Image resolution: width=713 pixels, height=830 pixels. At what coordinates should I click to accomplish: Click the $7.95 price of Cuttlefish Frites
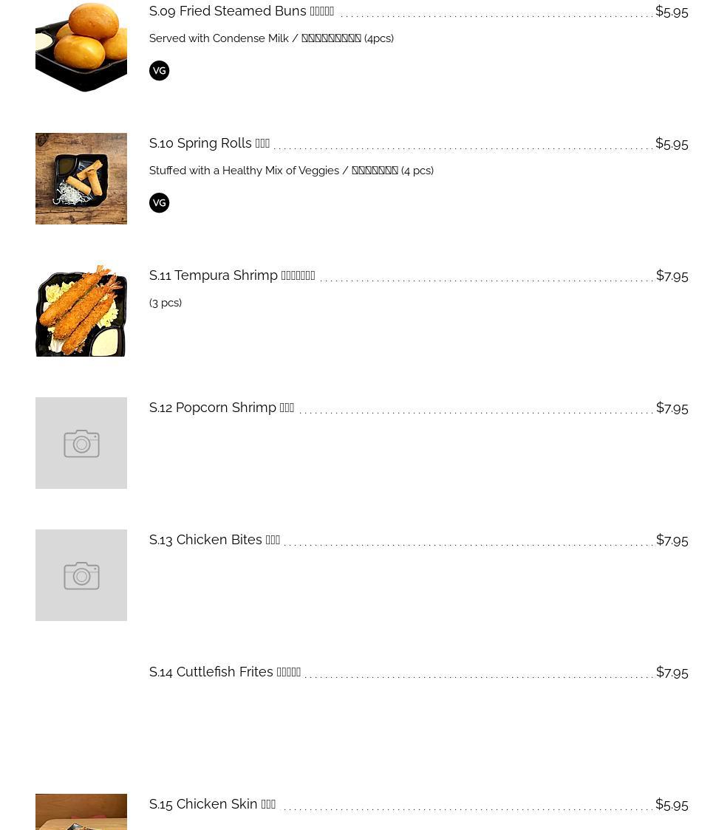(672, 672)
